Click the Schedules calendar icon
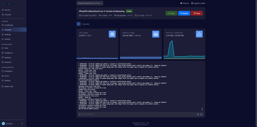This screenshot has height=127, width=257. (x=3, y=71)
